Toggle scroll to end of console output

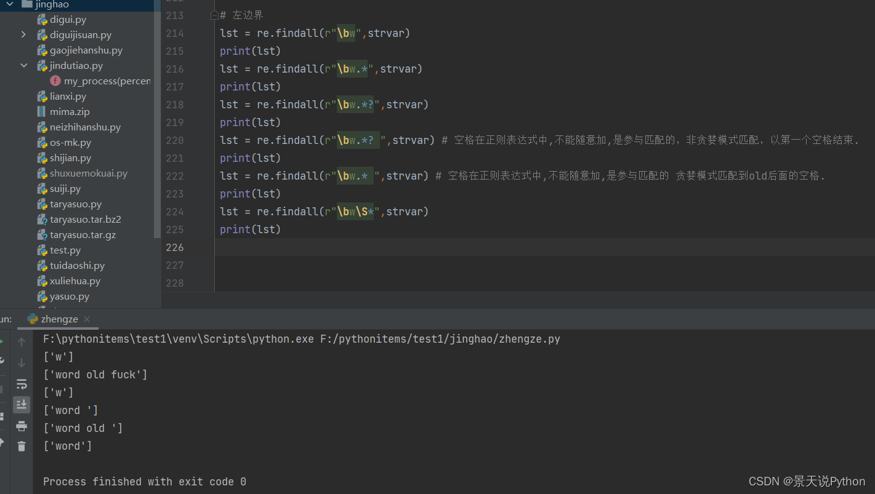[x=22, y=404]
